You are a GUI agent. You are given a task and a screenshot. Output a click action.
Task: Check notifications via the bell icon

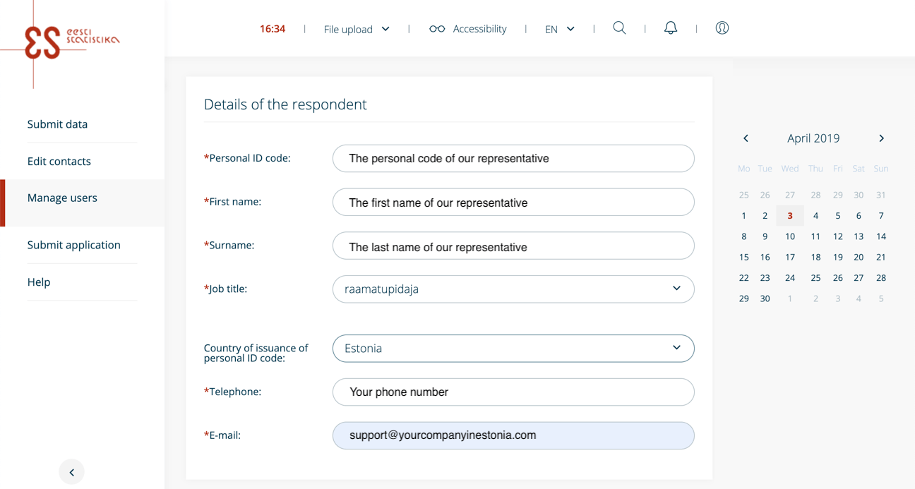click(x=670, y=28)
